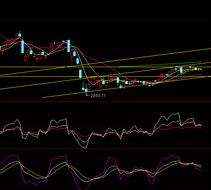Viewport: 211px width, 190px height.
Task: Click the divider between the middle and bottom indicators
Action: pyautogui.click(x=105, y=149)
